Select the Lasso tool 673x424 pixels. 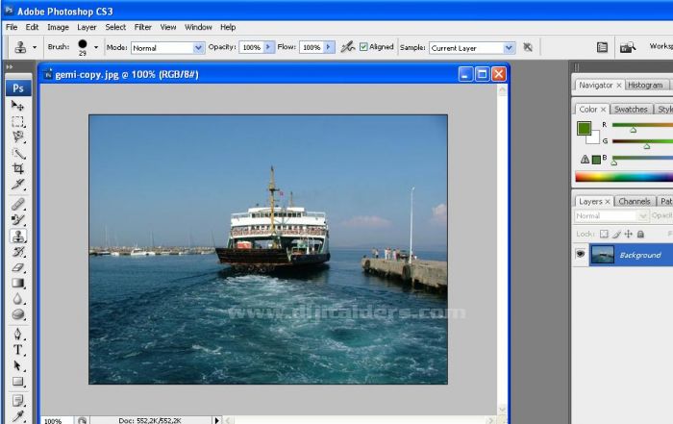pos(17,137)
